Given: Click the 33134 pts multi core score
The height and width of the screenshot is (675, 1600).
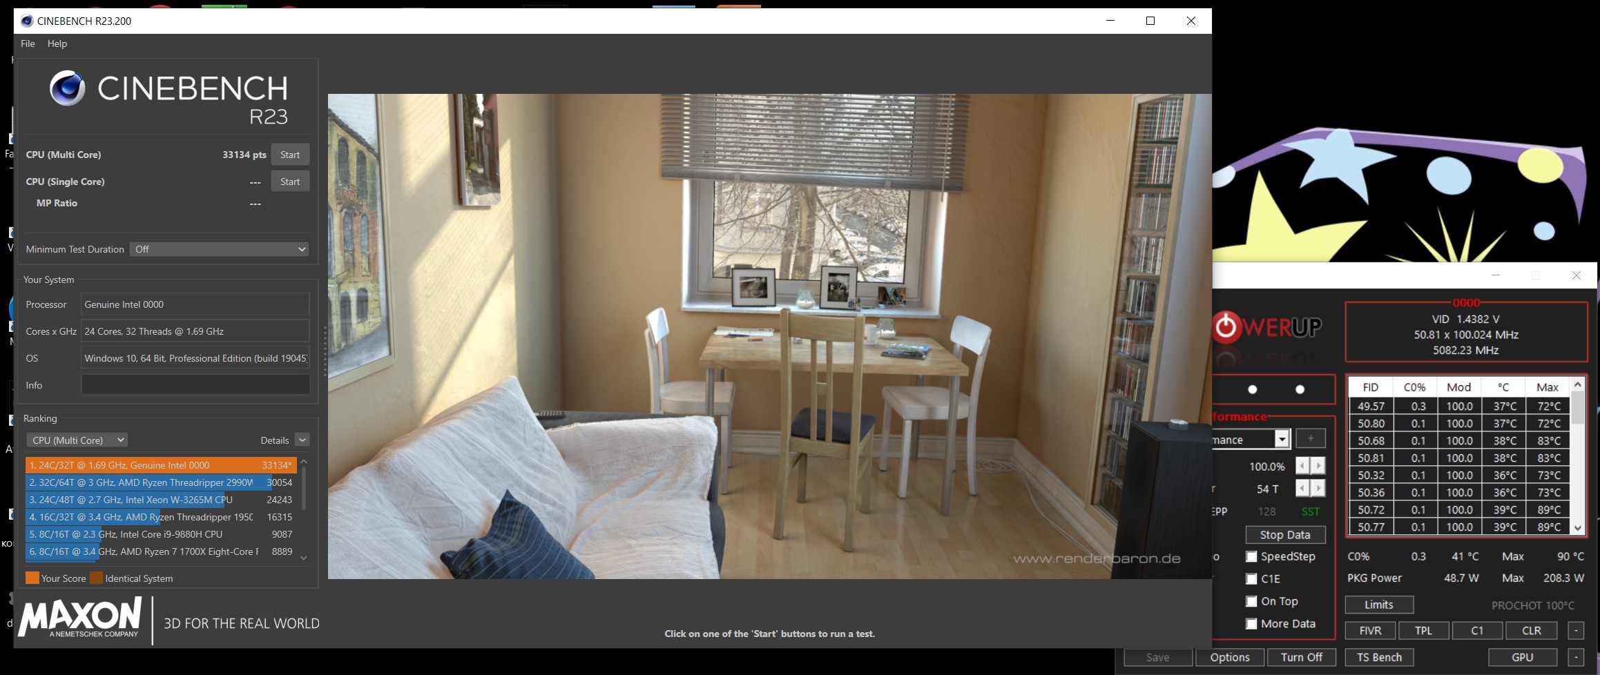Looking at the screenshot, I should tap(244, 155).
